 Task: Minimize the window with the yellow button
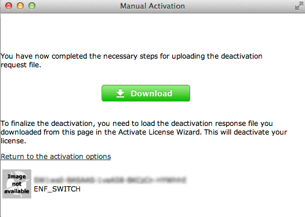click(20, 6)
